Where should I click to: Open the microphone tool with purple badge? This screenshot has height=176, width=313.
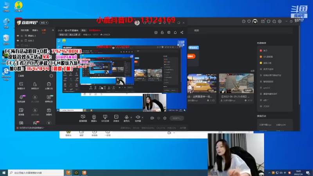click(21, 99)
